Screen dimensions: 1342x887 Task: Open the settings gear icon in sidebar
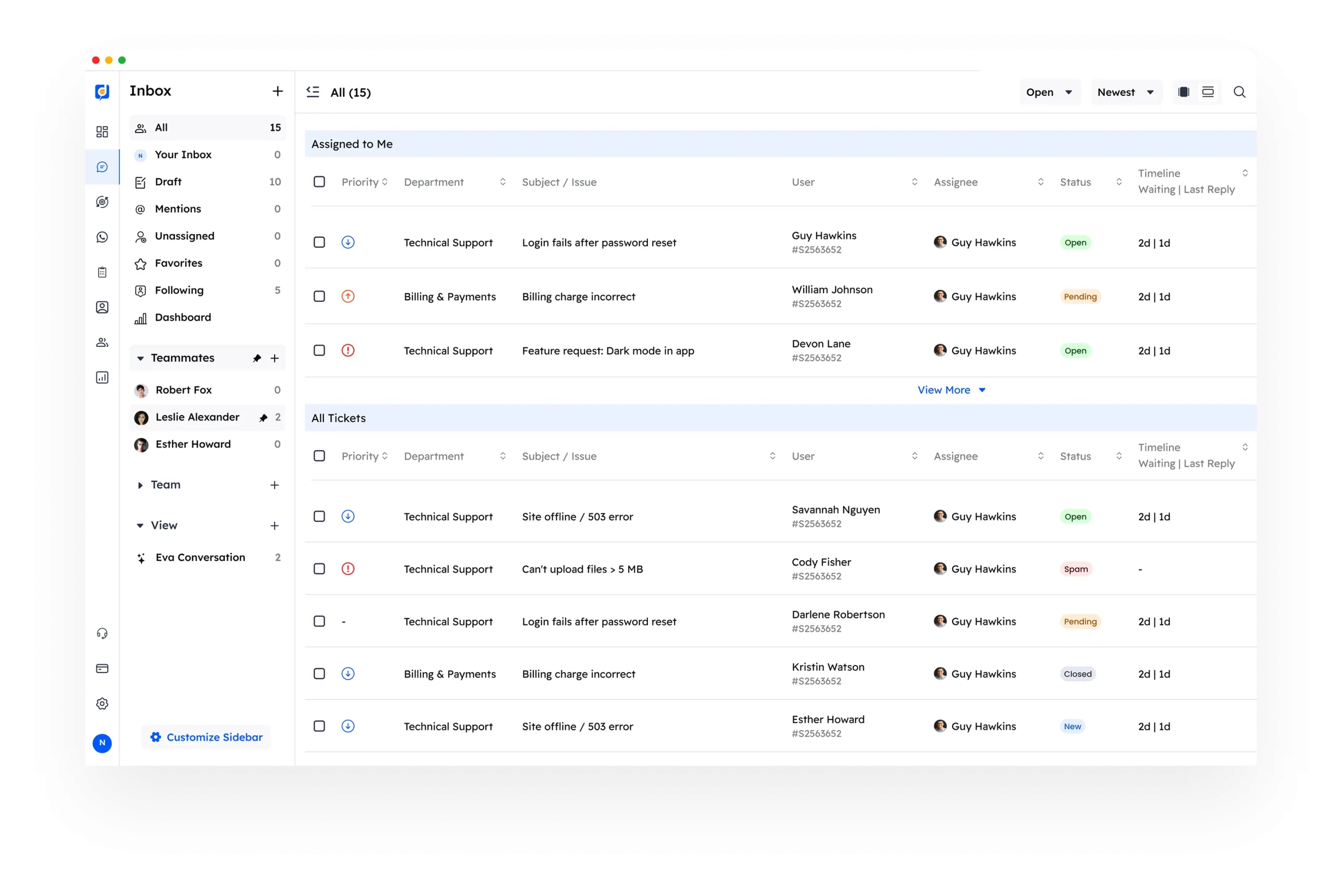point(102,703)
